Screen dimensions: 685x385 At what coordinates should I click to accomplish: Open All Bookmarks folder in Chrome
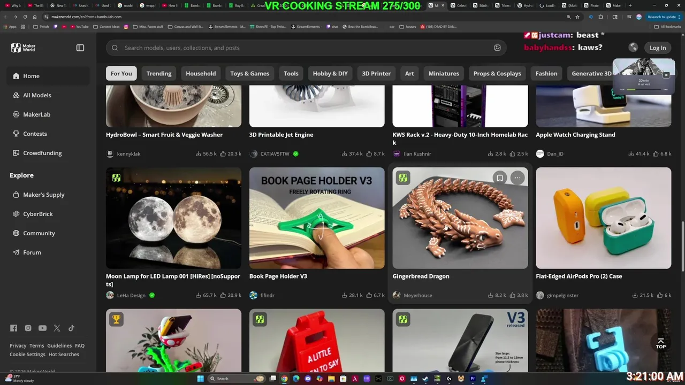point(668,26)
